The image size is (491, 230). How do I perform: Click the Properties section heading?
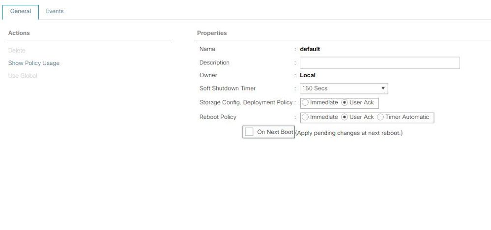212,33
